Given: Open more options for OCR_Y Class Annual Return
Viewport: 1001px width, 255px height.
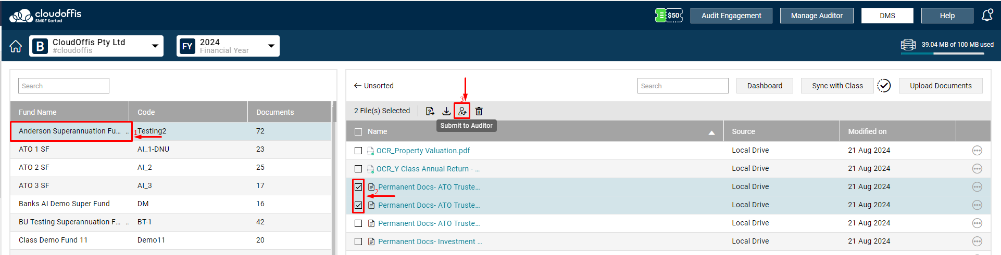Looking at the screenshot, I should point(977,169).
